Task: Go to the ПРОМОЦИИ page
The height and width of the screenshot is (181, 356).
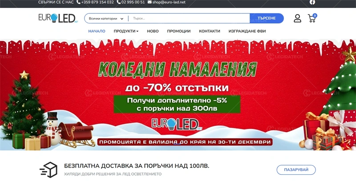Action: coord(179,31)
